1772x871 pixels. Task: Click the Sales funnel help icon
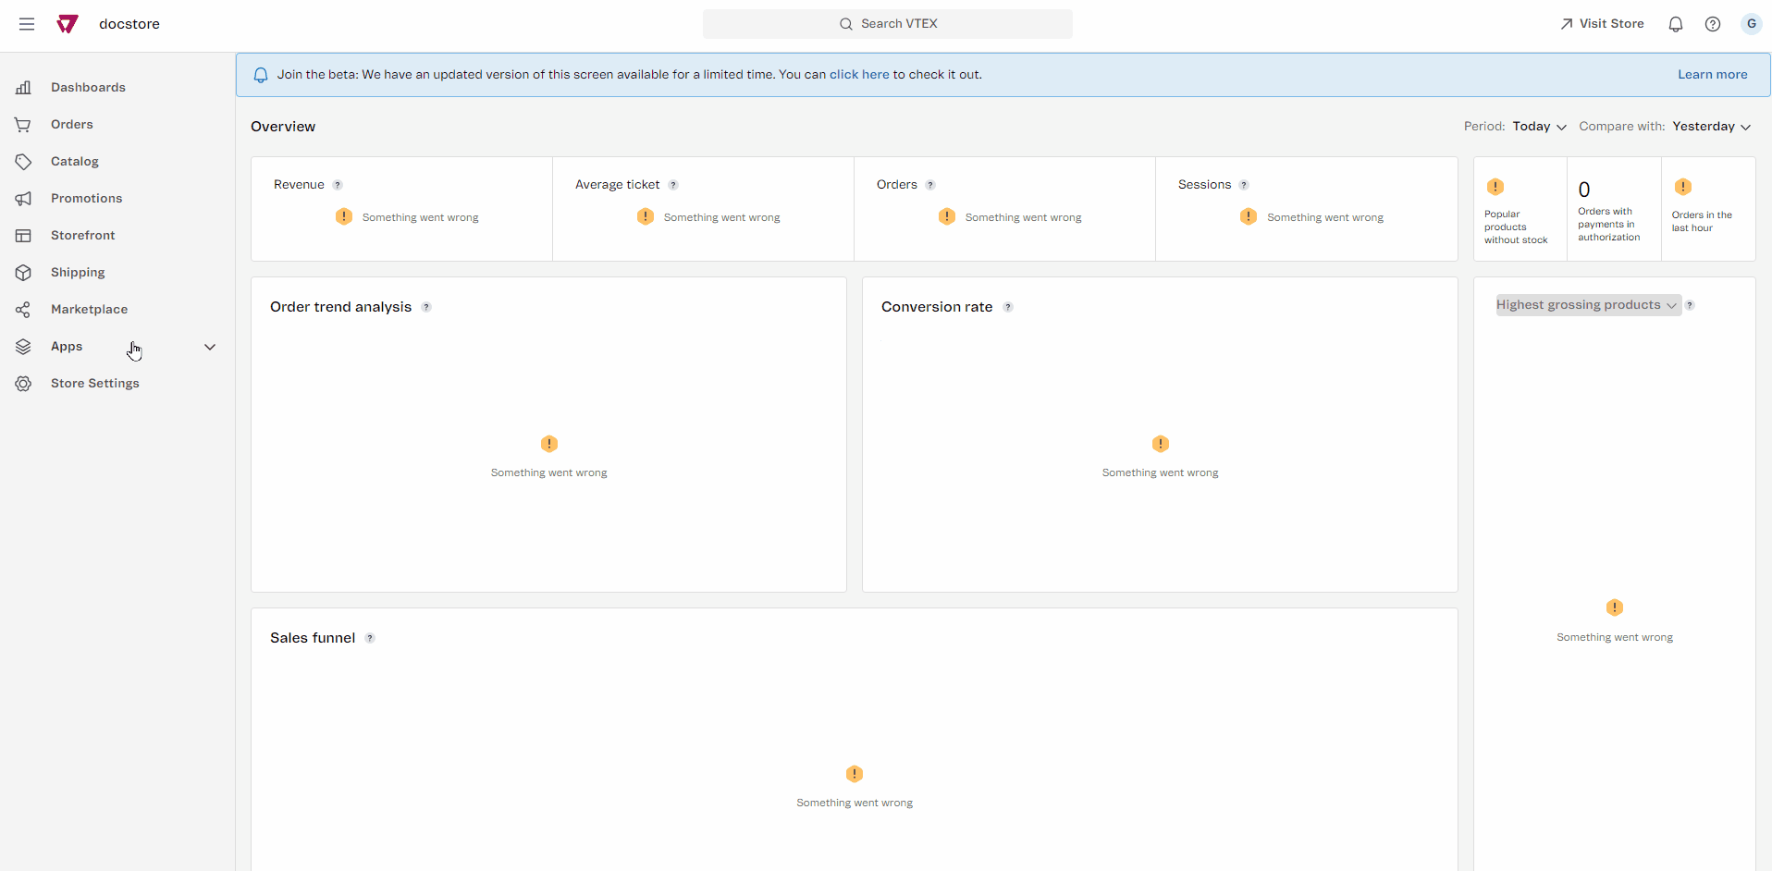click(370, 638)
